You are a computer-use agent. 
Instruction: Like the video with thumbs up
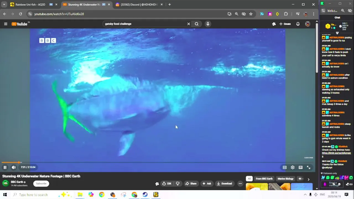coord(167,184)
